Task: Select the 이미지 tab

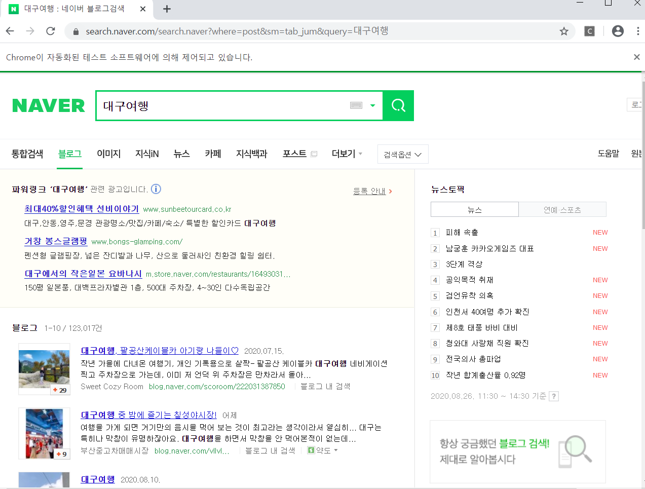Action: coord(109,154)
